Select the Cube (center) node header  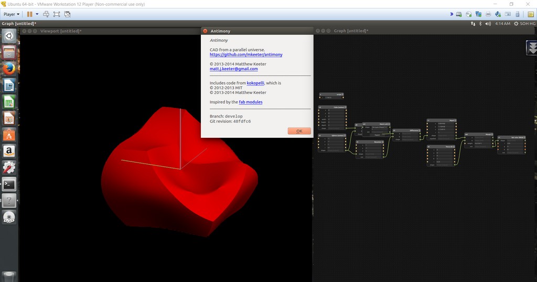[332, 107]
